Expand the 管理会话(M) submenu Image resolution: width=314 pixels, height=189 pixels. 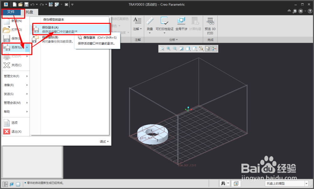16,103
